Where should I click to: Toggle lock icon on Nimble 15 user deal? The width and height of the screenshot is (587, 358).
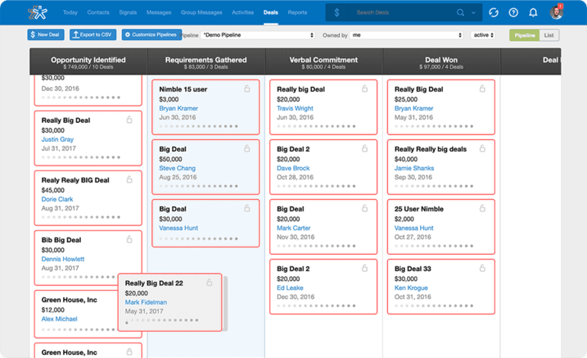tap(247, 89)
